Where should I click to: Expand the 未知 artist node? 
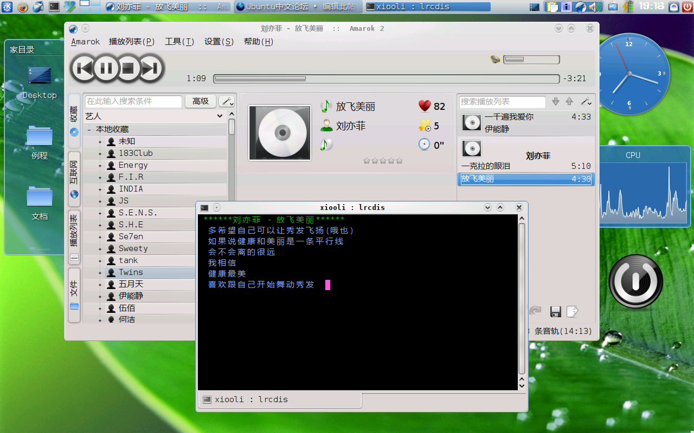100,142
